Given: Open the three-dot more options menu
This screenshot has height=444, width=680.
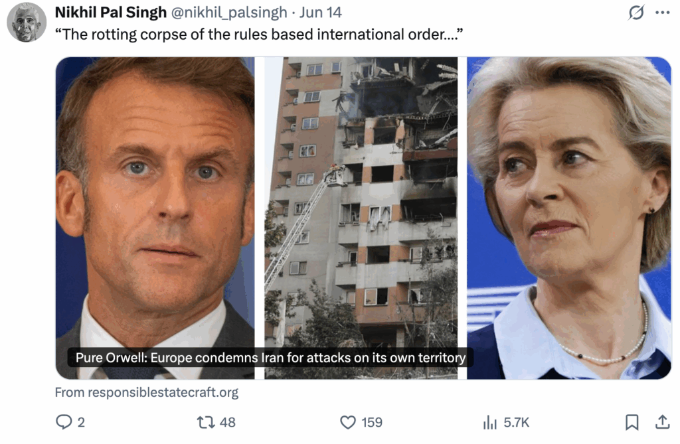Looking at the screenshot, I should [663, 12].
